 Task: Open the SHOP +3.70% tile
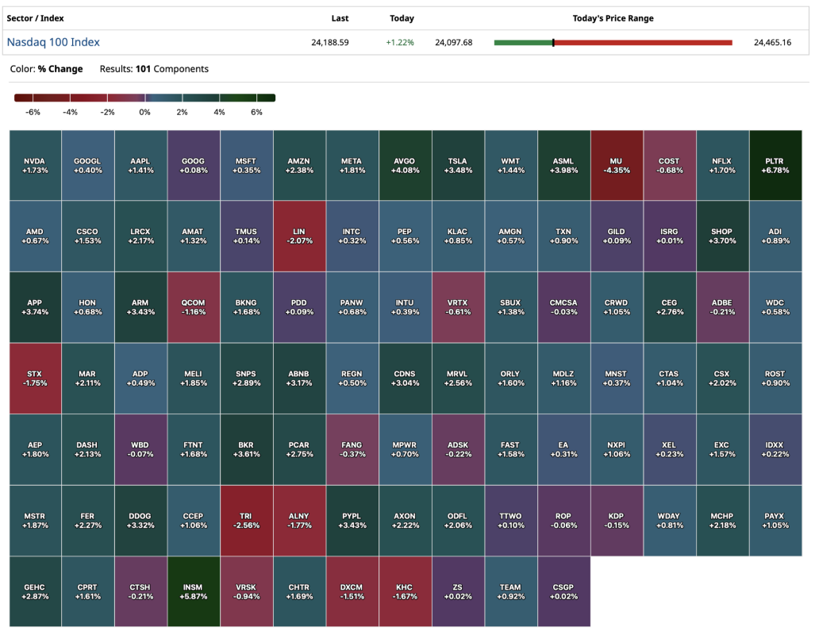(x=722, y=236)
